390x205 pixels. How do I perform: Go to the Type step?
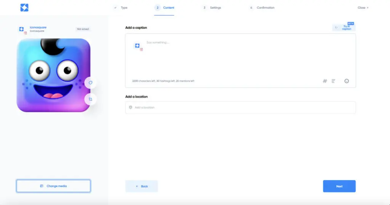tap(121, 8)
